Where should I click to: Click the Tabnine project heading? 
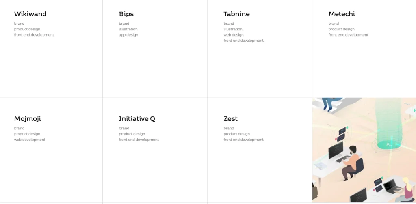(236, 14)
